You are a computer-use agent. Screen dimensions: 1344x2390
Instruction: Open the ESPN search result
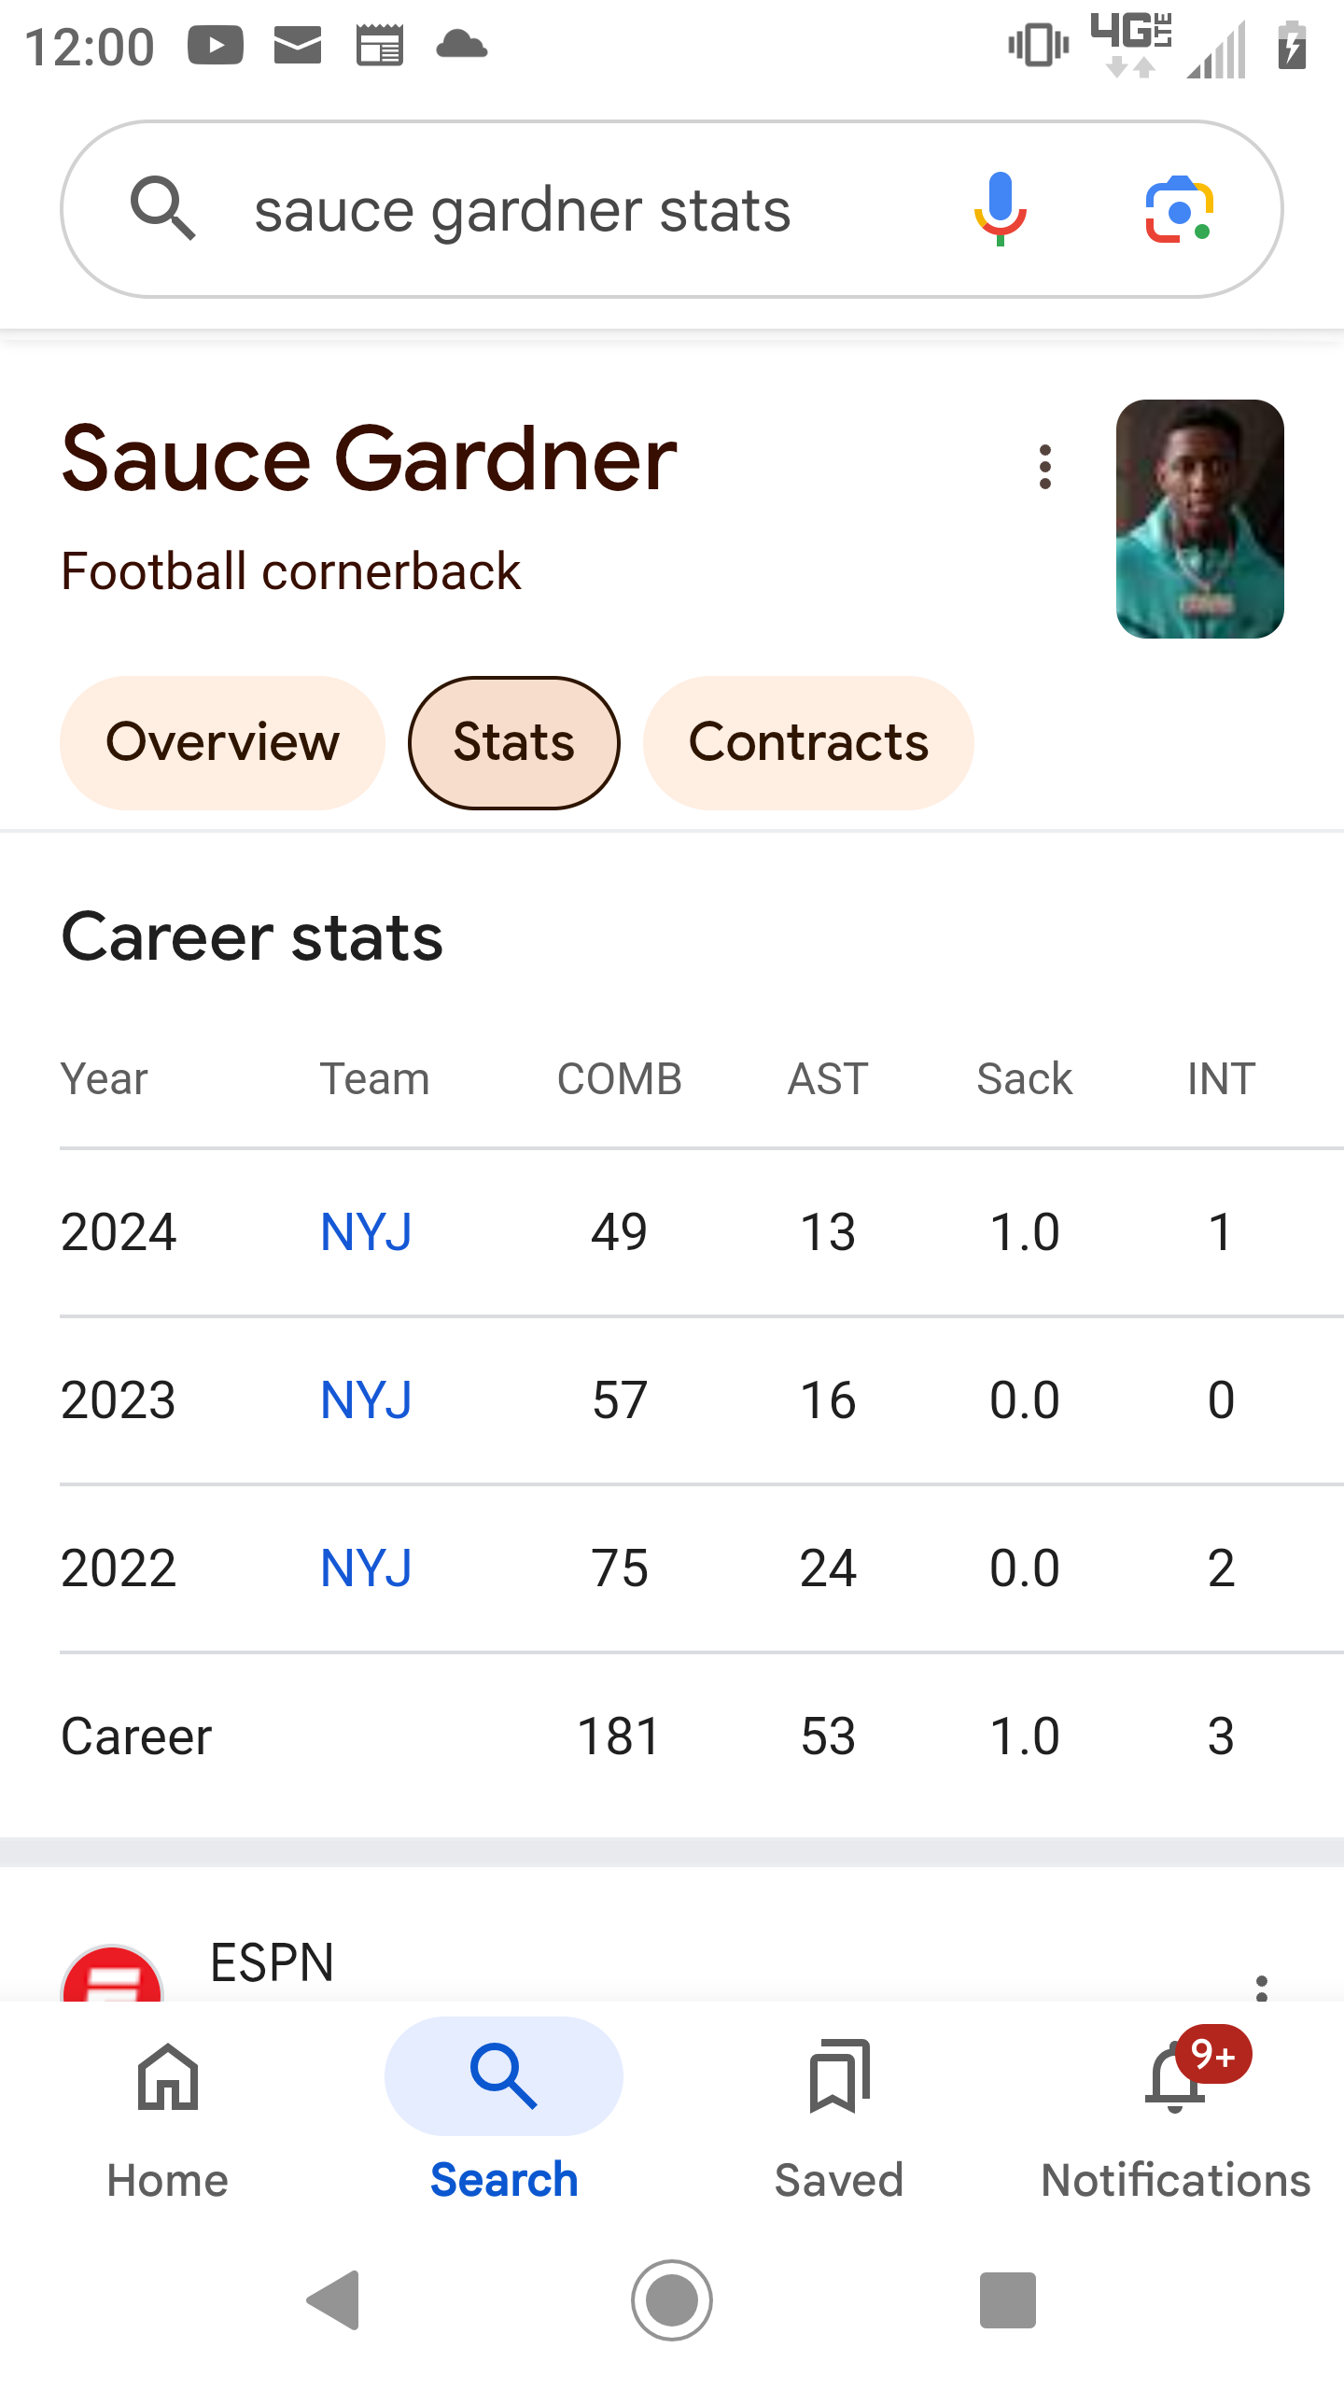click(x=273, y=1962)
